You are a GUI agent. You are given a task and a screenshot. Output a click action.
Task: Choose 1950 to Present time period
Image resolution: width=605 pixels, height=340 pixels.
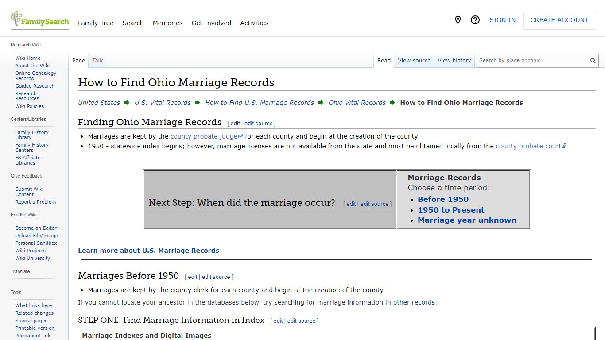click(451, 210)
